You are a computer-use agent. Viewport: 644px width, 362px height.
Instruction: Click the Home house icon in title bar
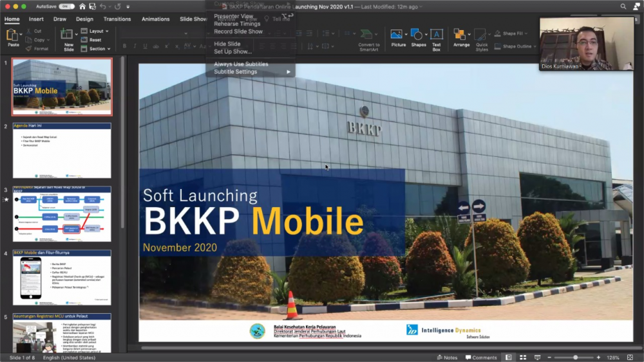tap(82, 6)
